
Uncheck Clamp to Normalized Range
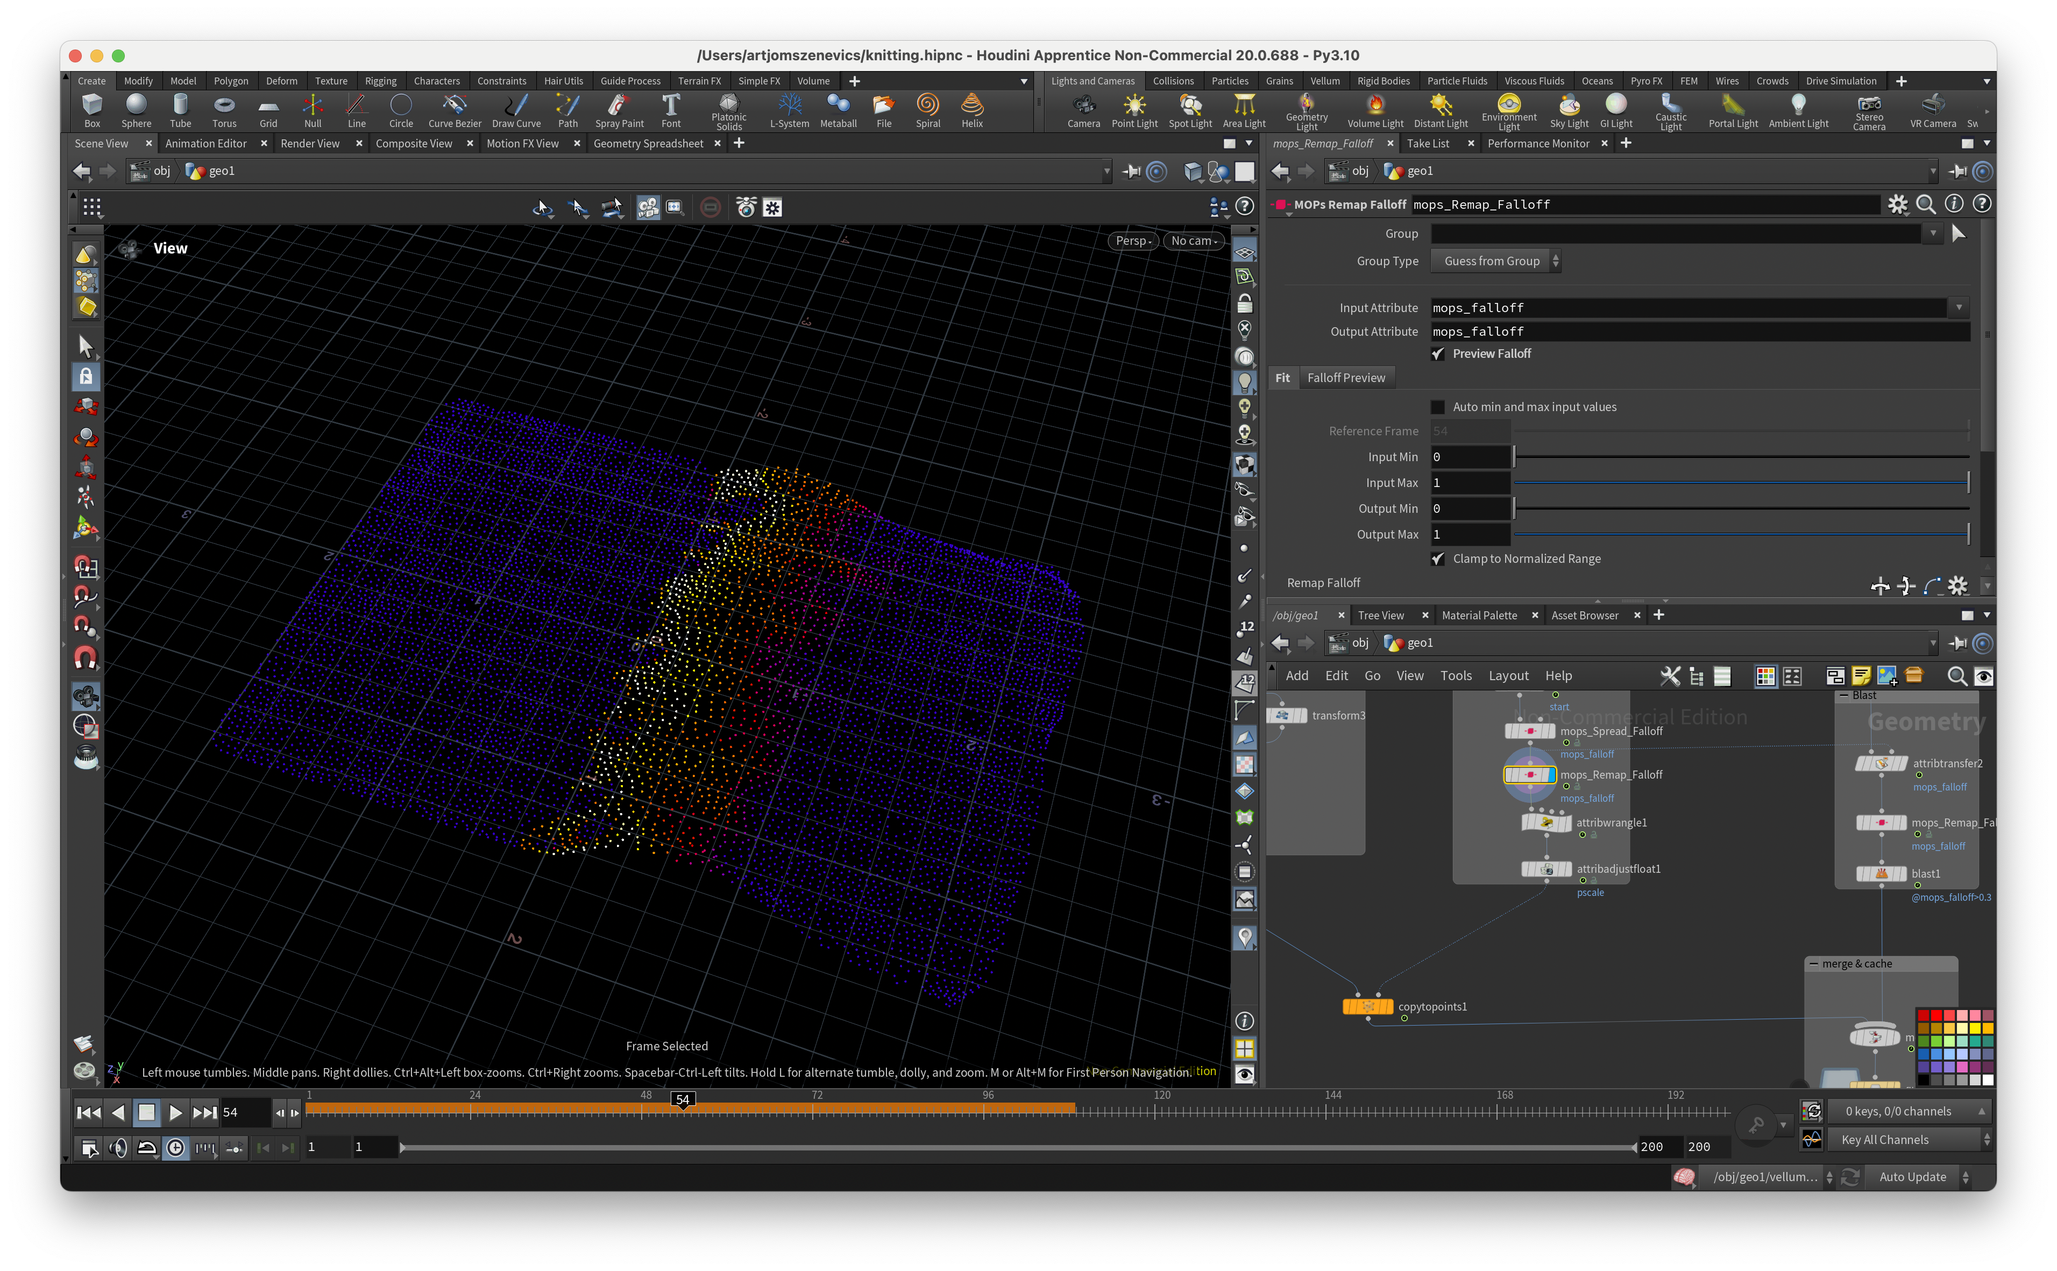pos(1438,559)
